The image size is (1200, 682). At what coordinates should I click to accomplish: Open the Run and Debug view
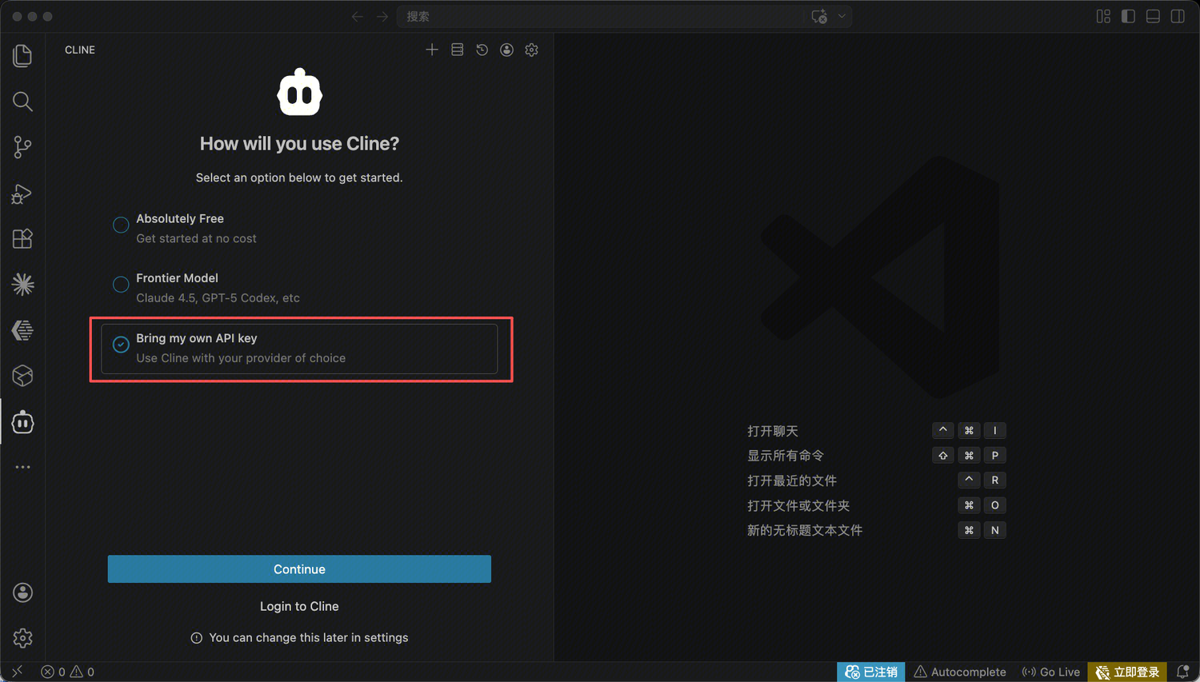point(22,193)
